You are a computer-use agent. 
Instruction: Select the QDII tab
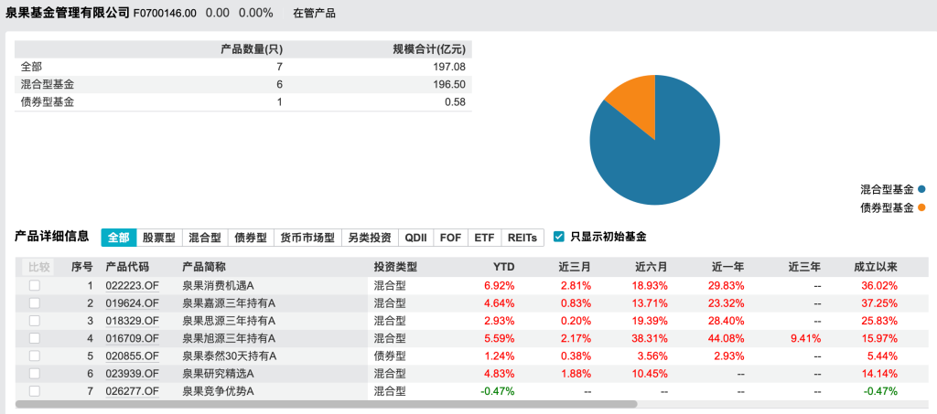416,238
